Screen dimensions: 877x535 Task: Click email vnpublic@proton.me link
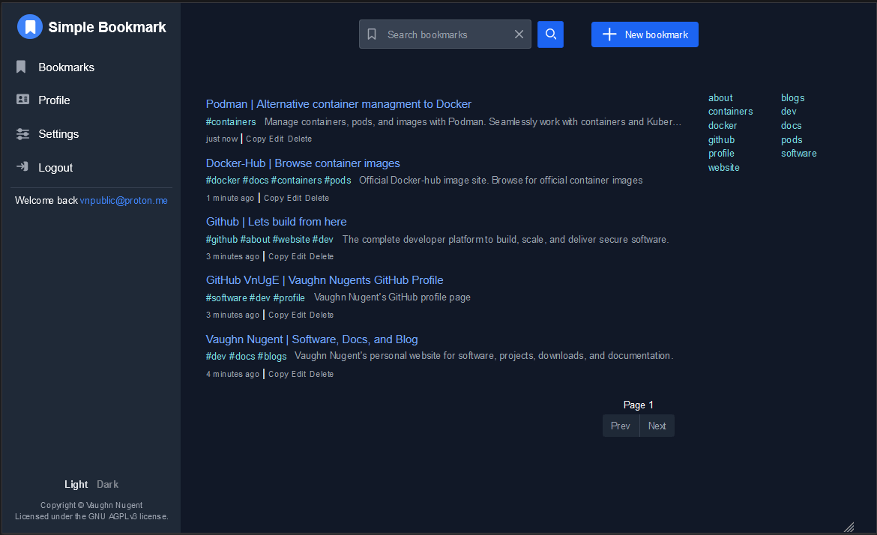124,200
